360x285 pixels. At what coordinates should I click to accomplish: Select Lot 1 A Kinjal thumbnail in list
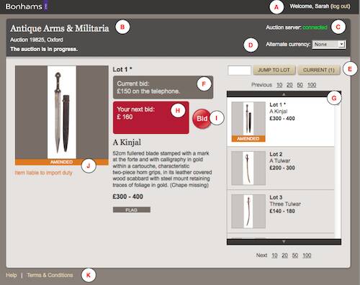click(248, 122)
